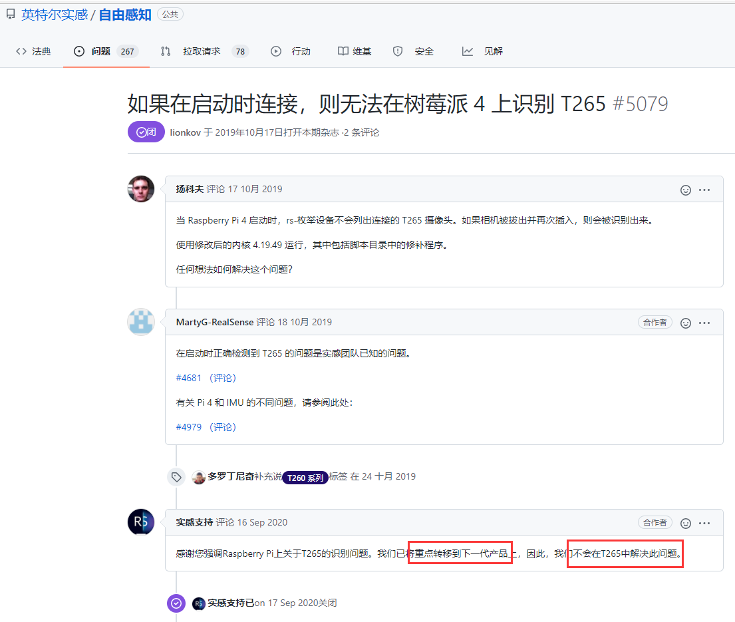This screenshot has width=735, height=622.
Task: Click the 公共 visibility badge
Action: click(x=170, y=15)
